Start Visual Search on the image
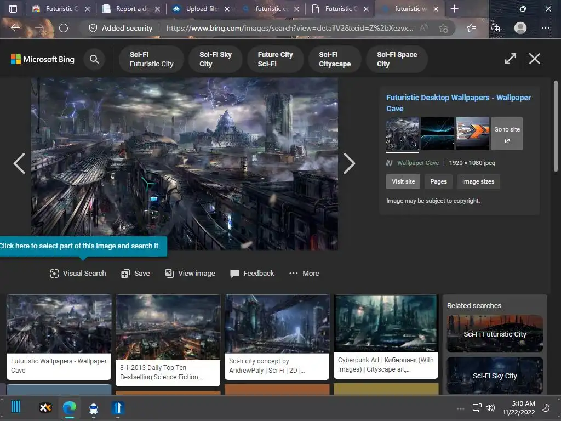The width and height of the screenshot is (561, 421). 78,274
